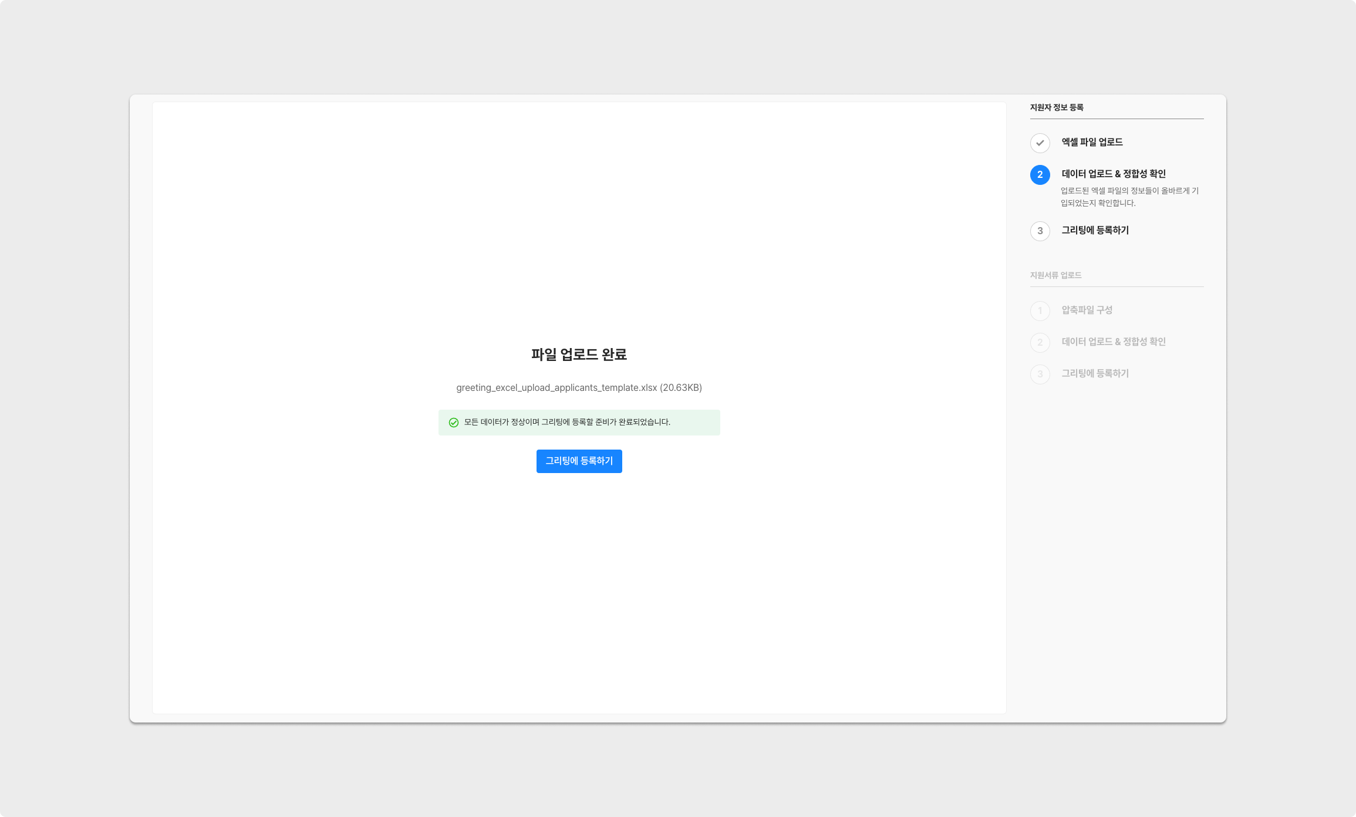This screenshot has height=817, width=1356.
Task: Click the 파일 업로드 완료 heading
Action: tap(579, 355)
